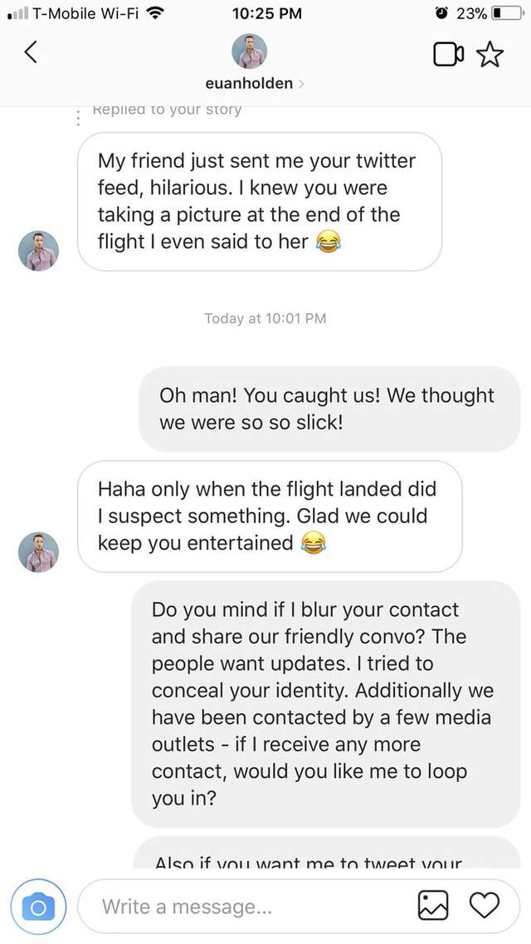Tap sender avatar beside twitter feed message
Viewport: 531px width, 944px height.
tap(39, 251)
